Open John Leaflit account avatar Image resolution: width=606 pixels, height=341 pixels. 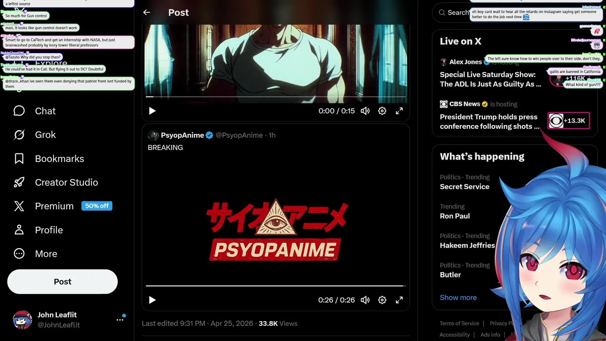22,320
